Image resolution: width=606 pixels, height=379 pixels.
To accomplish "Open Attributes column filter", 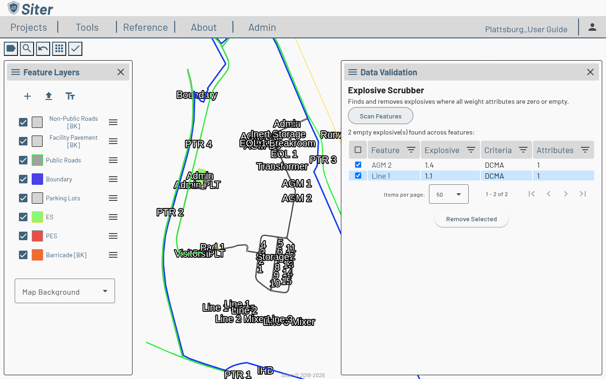I will pyautogui.click(x=585, y=150).
